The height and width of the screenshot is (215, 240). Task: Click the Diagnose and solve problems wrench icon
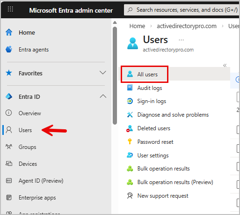130,115
